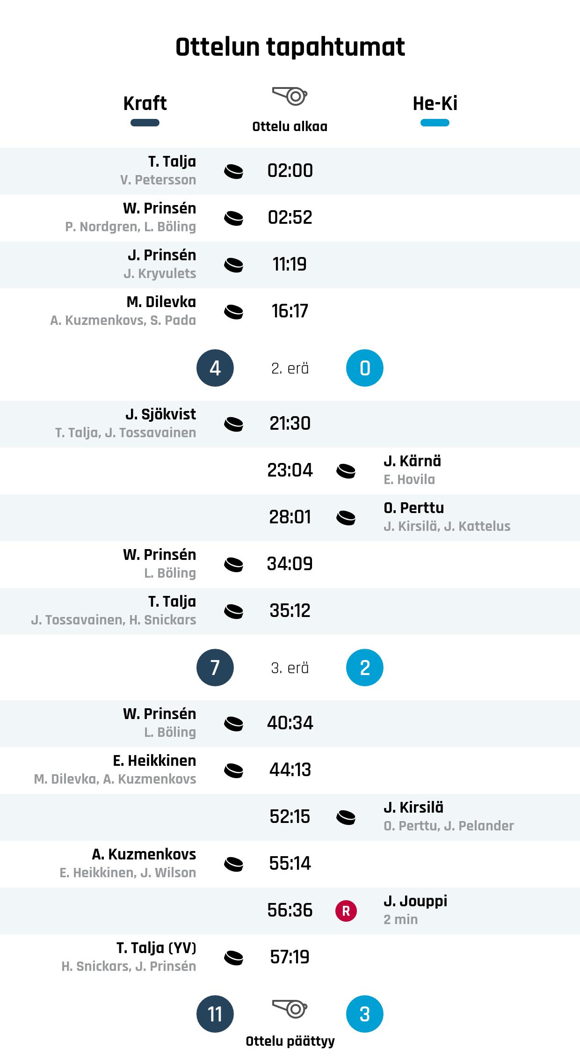Click the puck icon beside 23:04

click(x=346, y=471)
